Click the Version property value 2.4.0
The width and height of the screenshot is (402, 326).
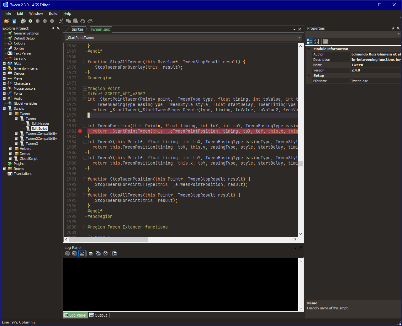click(x=376, y=70)
